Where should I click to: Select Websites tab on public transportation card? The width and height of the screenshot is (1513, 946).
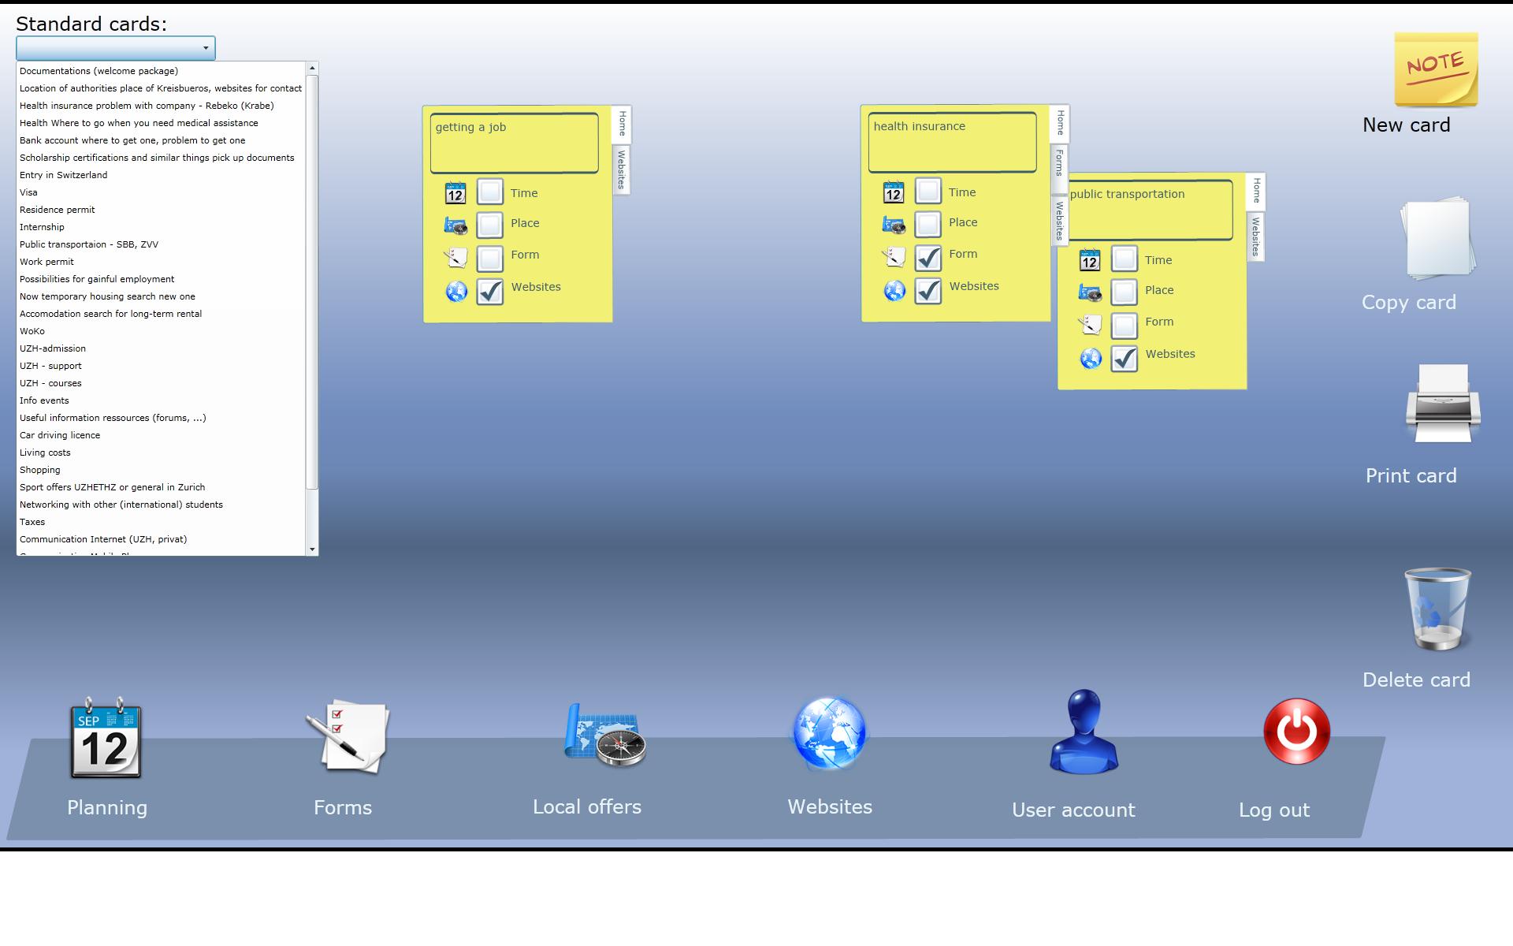1256,236
